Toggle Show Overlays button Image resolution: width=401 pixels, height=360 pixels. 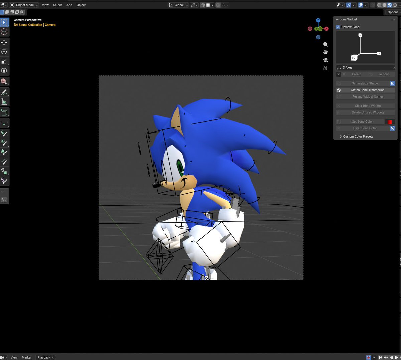(361, 5)
